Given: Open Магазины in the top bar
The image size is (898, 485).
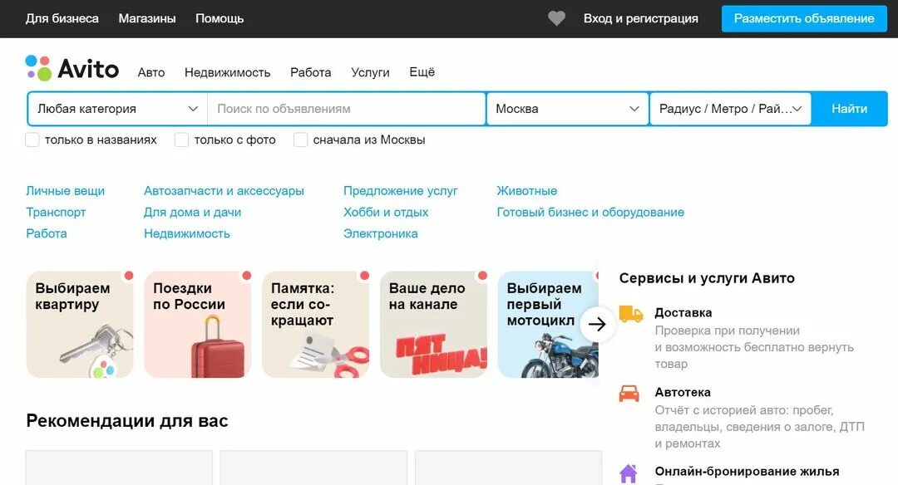Looking at the screenshot, I should (147, 18).
